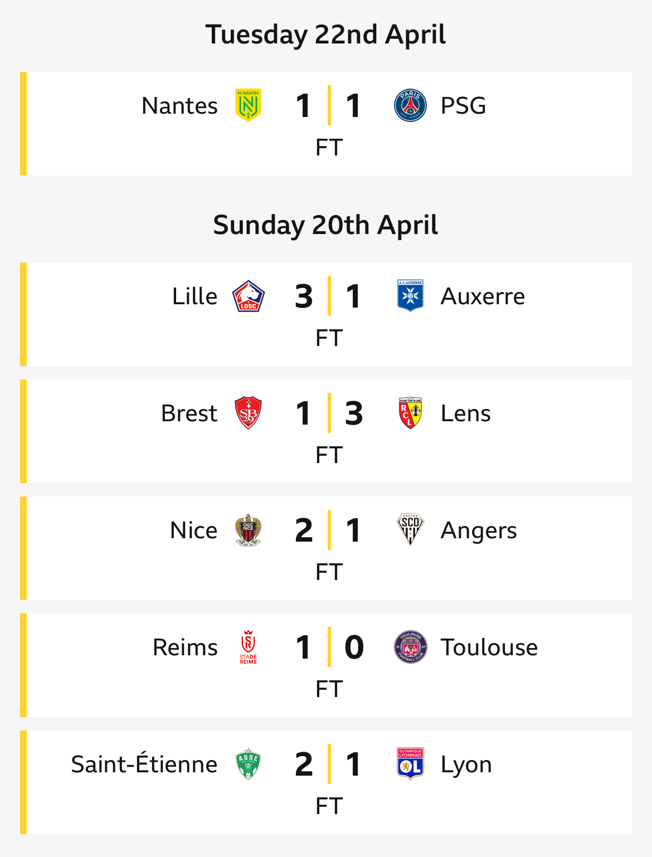Open the Brest vs Lens 1-3 result
This screenshot has height=857, width=652.
pyautogui.click(x=329, y=413)
